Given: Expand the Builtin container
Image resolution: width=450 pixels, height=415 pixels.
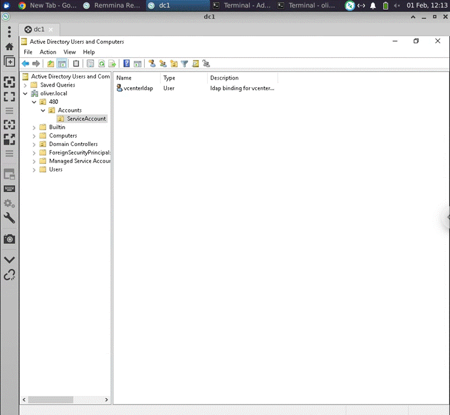Looking at the screenshot, I should (x=34, y=128).
